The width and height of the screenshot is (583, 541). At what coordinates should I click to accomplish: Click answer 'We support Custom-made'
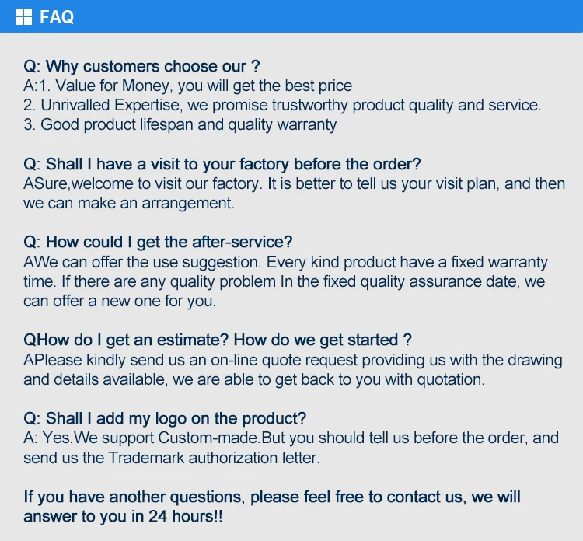click(x=291, y=438)
